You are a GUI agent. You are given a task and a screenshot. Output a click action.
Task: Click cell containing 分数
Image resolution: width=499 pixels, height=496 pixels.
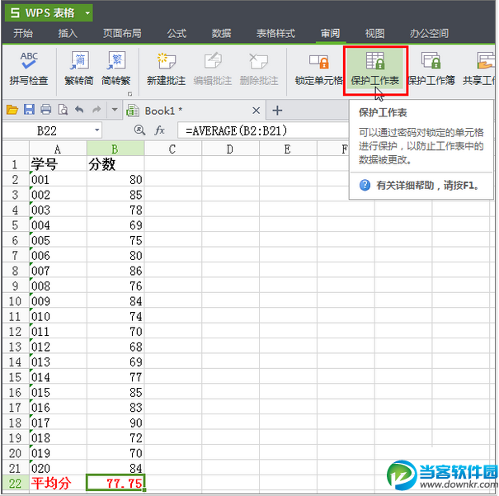click(x=115, y=164)
